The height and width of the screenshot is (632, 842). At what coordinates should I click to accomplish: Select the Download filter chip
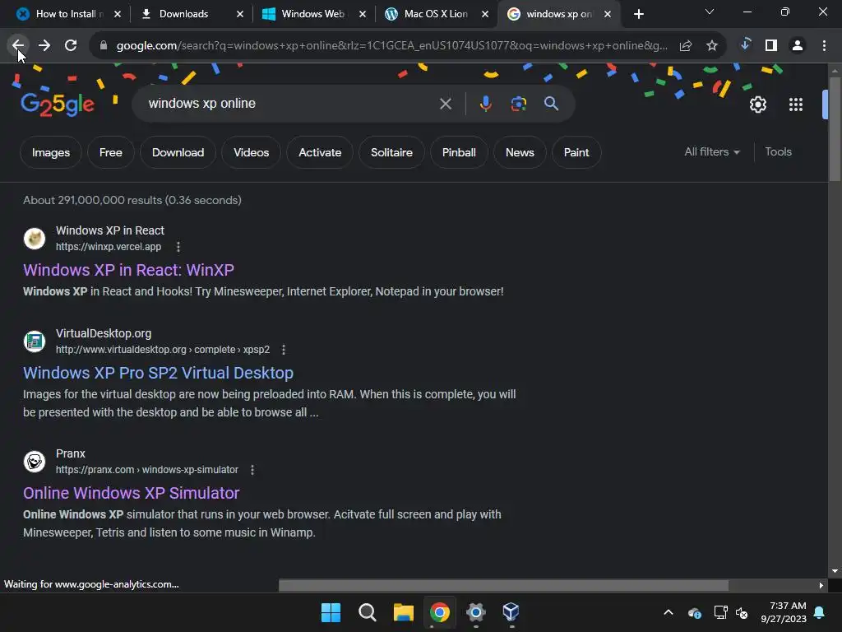(178, 152)
